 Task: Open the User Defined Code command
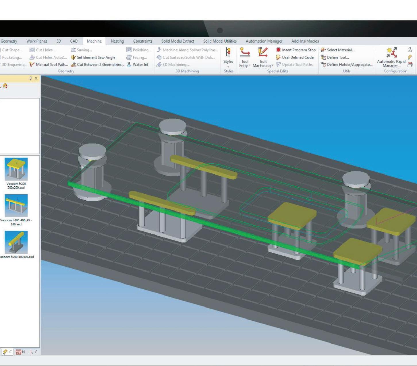(295, 57)
